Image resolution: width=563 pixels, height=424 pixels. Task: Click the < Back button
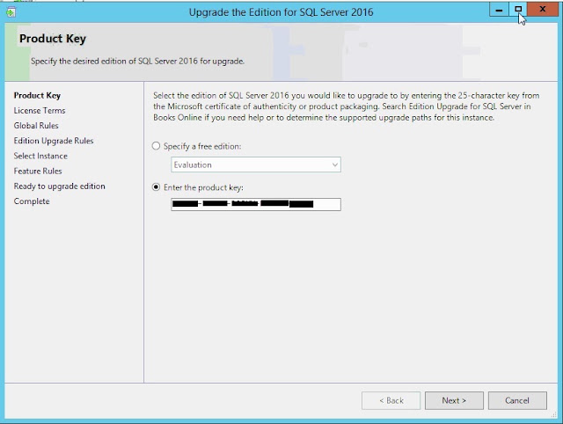(x=391, y=400)
